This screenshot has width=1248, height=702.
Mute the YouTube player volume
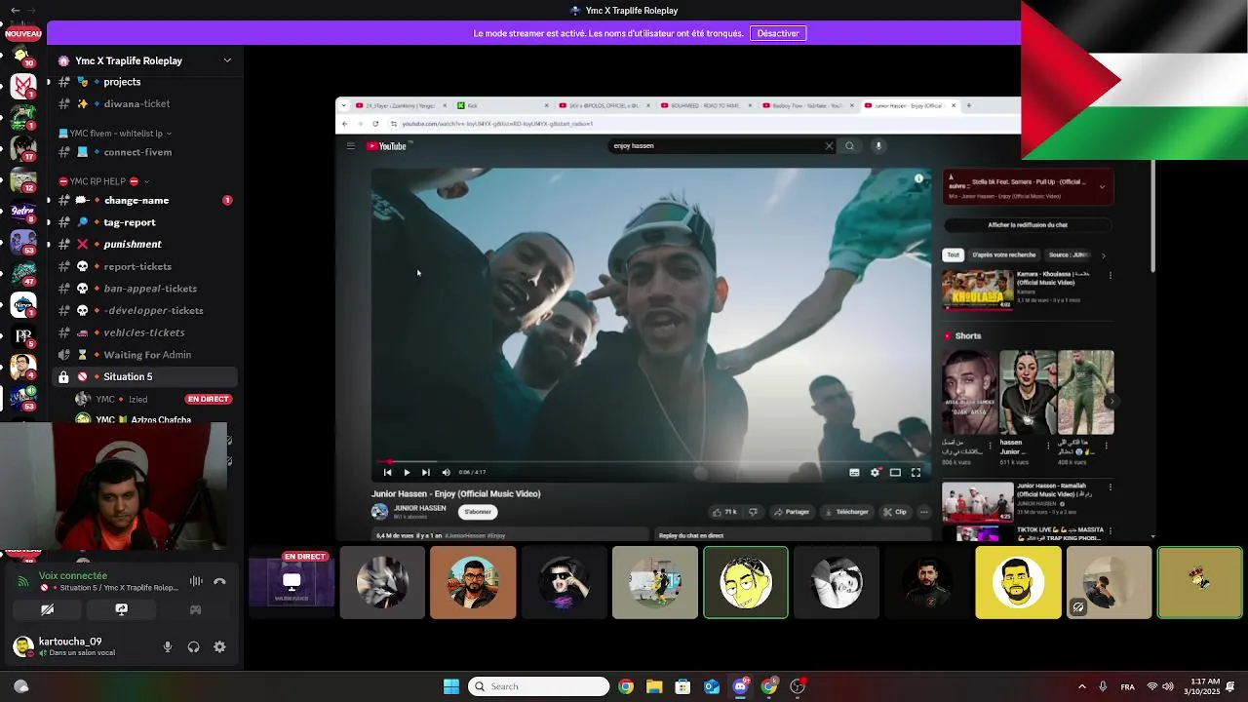tap(447, 473)
